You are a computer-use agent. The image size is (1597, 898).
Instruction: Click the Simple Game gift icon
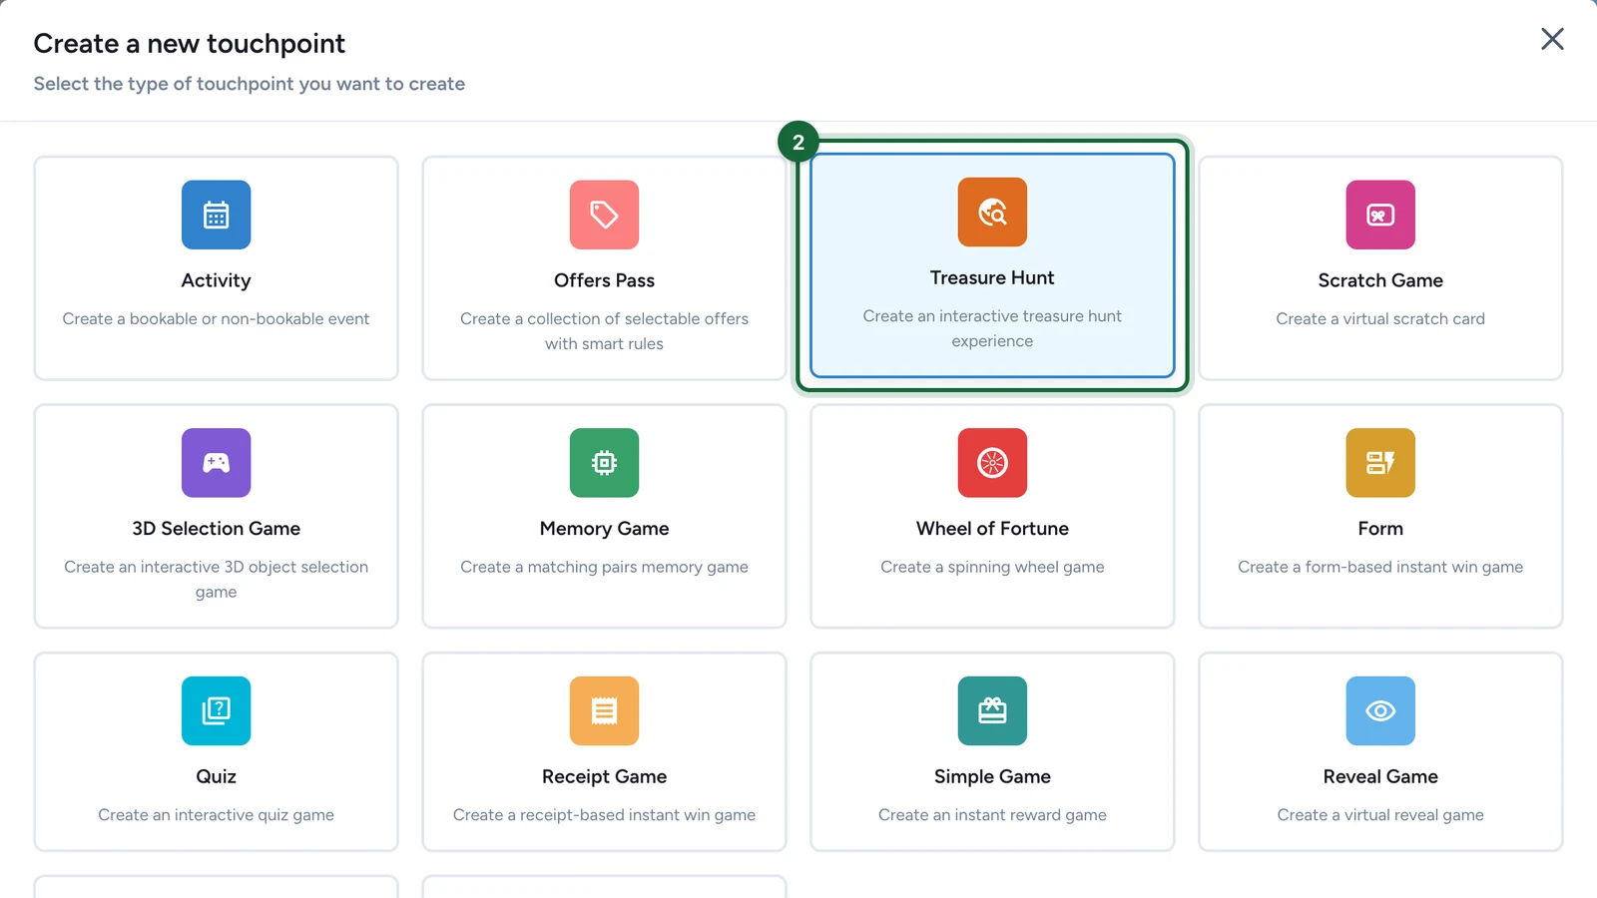tap(992, 710)
